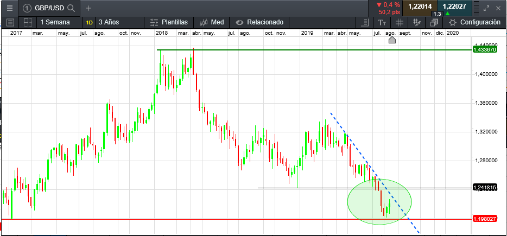
Task: Open the multiple windows icon
Action: tap(434, 22)
